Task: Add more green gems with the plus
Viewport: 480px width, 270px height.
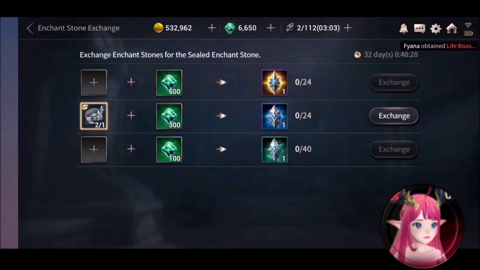Action: coord(271,28)
